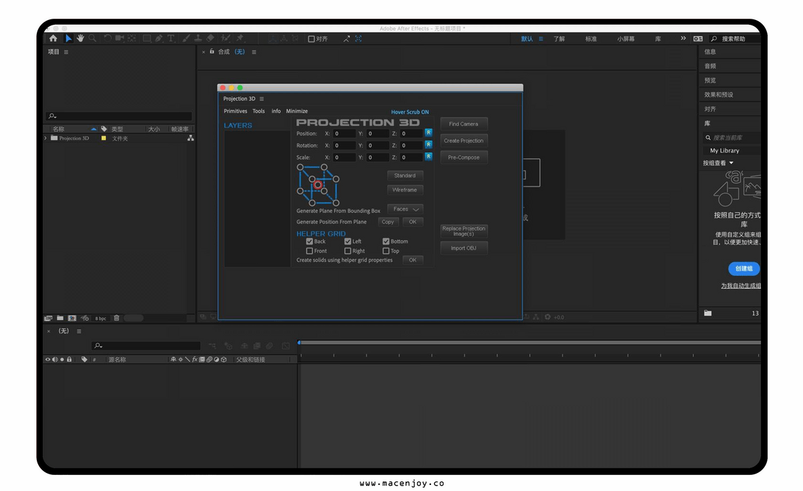Click the yellow label swatch of Projection 3D
The width and height of the screenshot is (803, 491).
[x=104, y=138]
